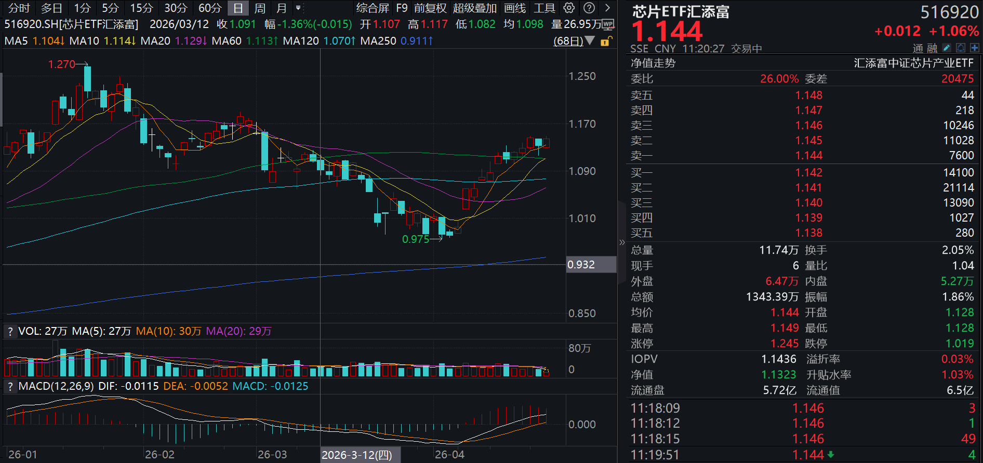Click the MACD indicator help icon
Image resolution: width=983 pixels, height=463 pixels.
tap(10, 387)
